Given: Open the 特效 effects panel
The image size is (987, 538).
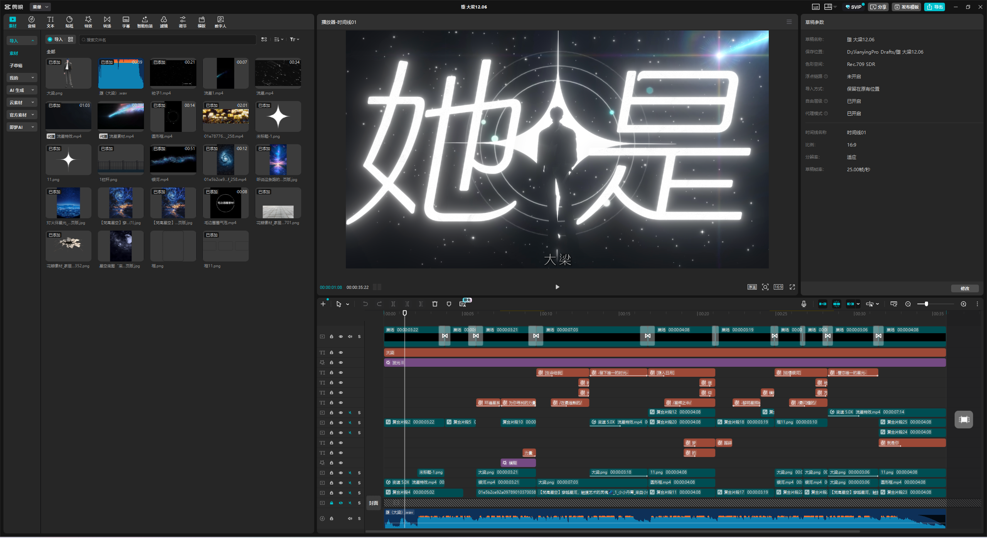Looking at the screenshot, I should point(88,22).
